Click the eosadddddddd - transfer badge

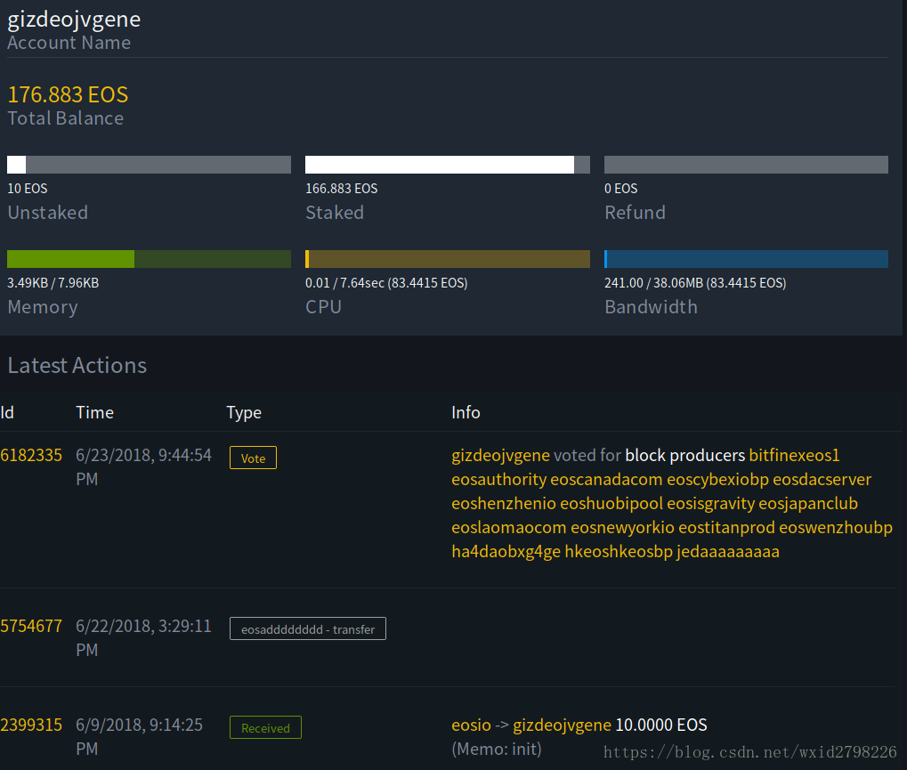(x=307, y=629)
